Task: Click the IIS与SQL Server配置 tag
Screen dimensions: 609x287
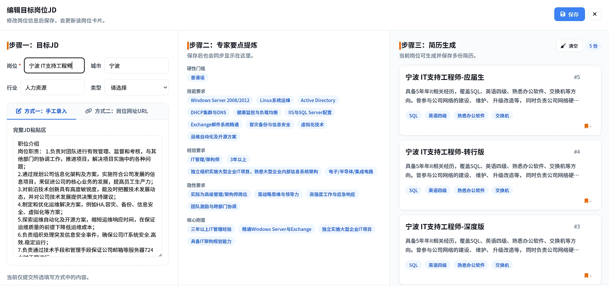Action: click(310, 112)
